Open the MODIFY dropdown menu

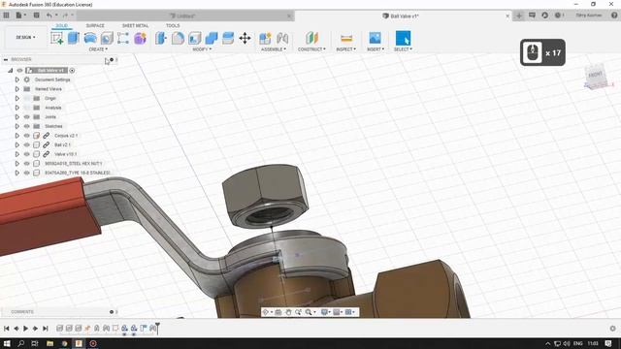202,49
